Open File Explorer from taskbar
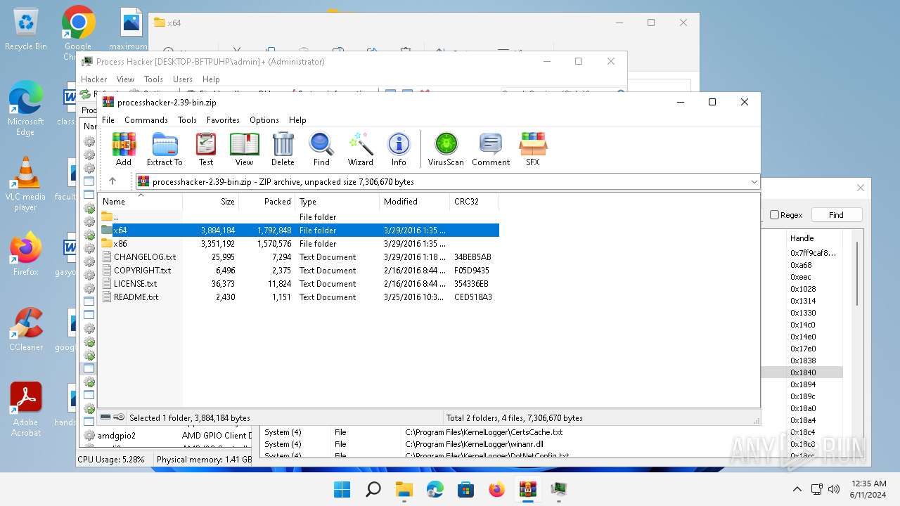The height and width of the screenshot is (506, 900). (x=404, y=489)
